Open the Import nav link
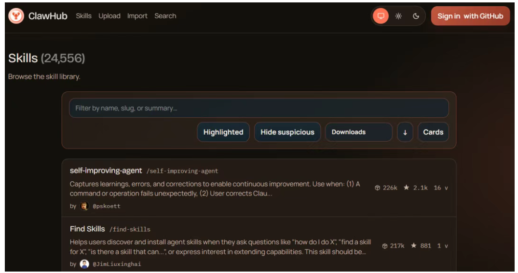Screen dimensions: 518x273 click(x=137, y=16)
